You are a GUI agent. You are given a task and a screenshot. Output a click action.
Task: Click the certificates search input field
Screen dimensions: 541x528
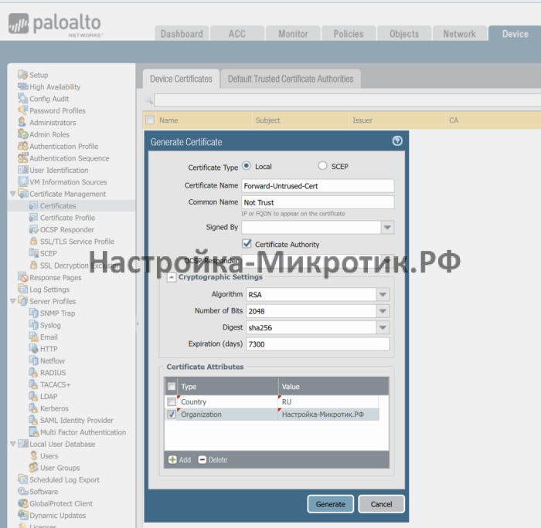[348, 100]
